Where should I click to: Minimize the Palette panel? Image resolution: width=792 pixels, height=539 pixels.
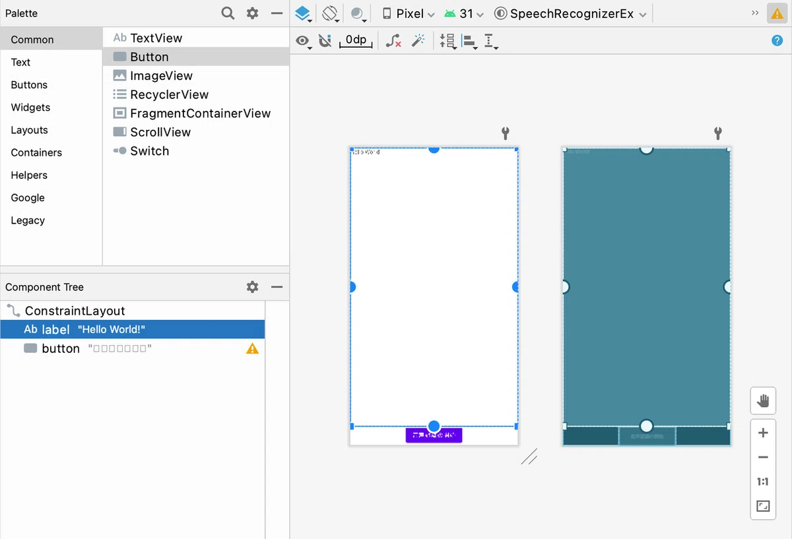click(x=277, y=13)
